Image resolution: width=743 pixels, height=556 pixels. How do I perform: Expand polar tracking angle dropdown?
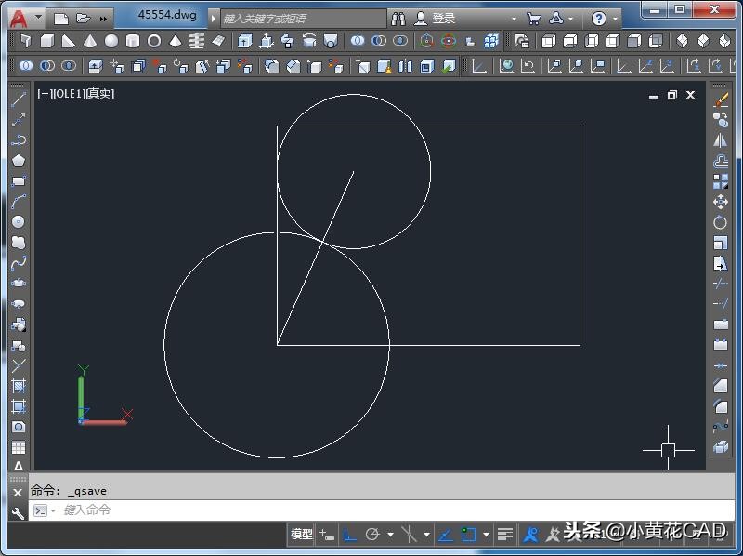[390, 535]
